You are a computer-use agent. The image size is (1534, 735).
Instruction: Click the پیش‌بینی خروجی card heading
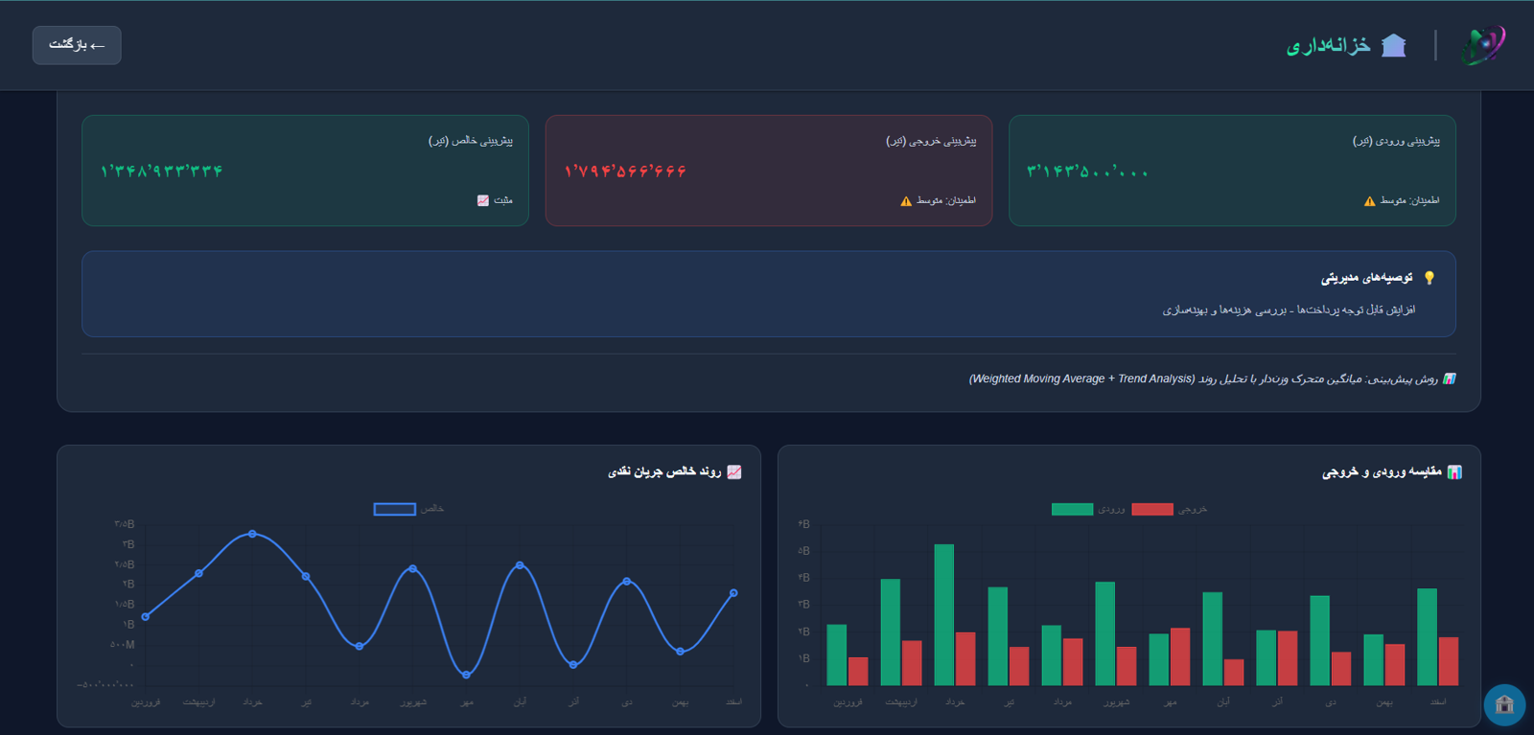point(931,141)
